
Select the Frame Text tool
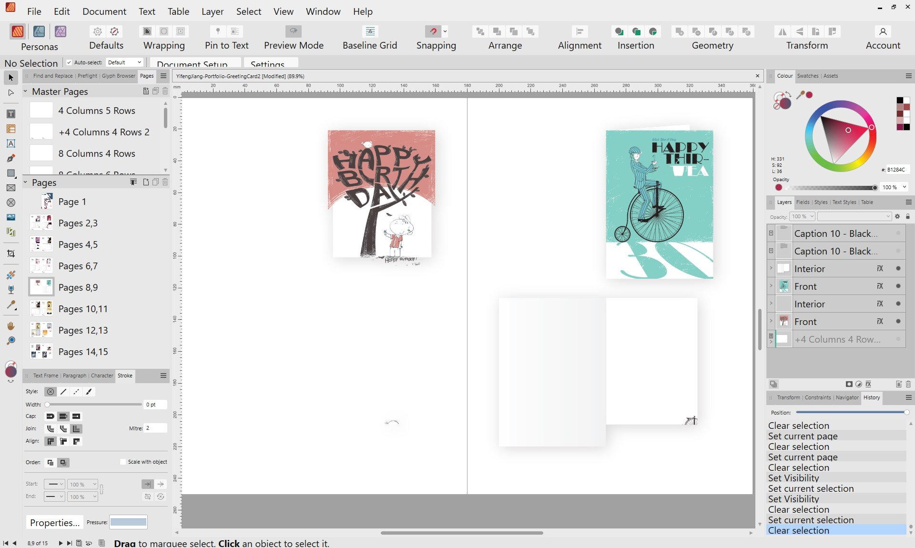11,114
